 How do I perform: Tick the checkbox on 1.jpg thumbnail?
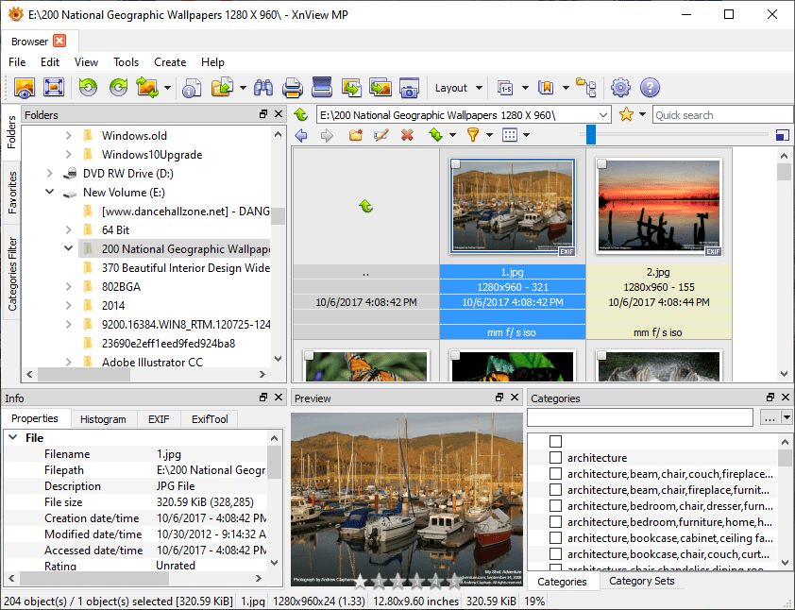tap(456, 165)
